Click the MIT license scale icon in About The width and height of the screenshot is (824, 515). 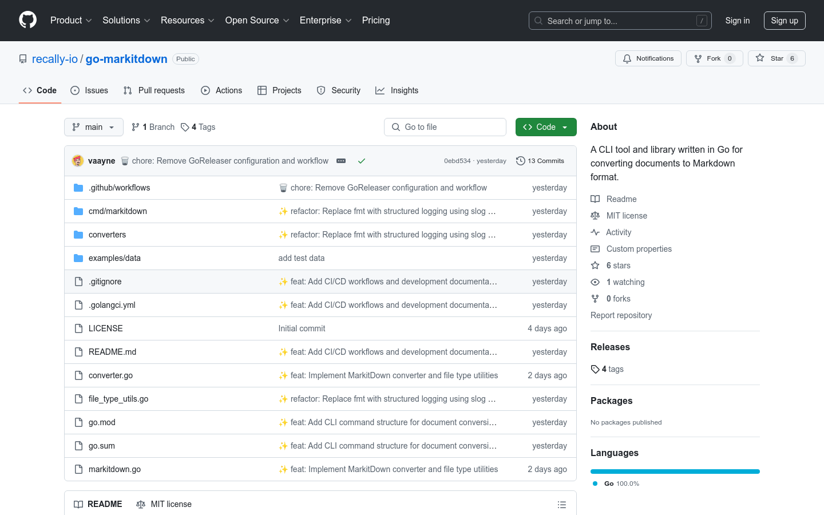(595, 216)
